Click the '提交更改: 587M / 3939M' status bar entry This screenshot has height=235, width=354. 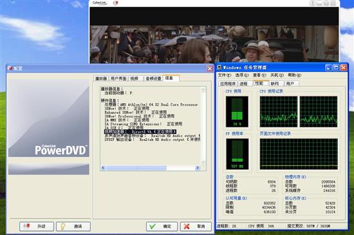(308, 226)
